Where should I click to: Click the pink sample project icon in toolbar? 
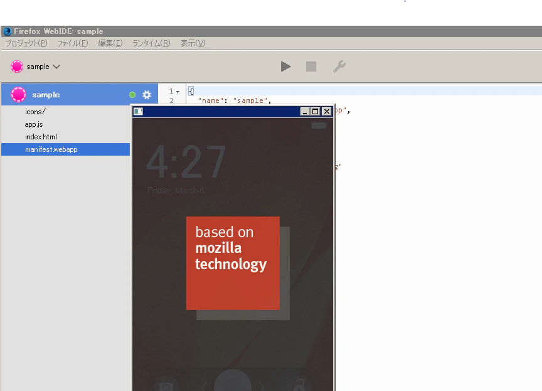click(16, 67)
